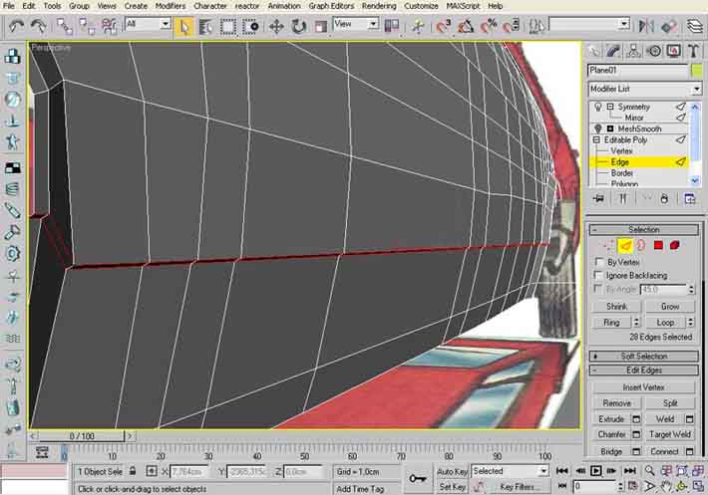Enable the By Vertex checkbox
708x495 pixels.
[596, 262]
